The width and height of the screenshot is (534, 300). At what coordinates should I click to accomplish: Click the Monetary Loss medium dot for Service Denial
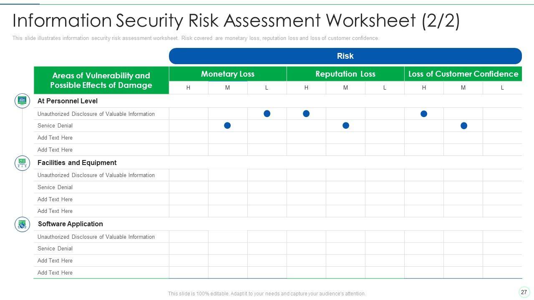(x=227, y=125)
